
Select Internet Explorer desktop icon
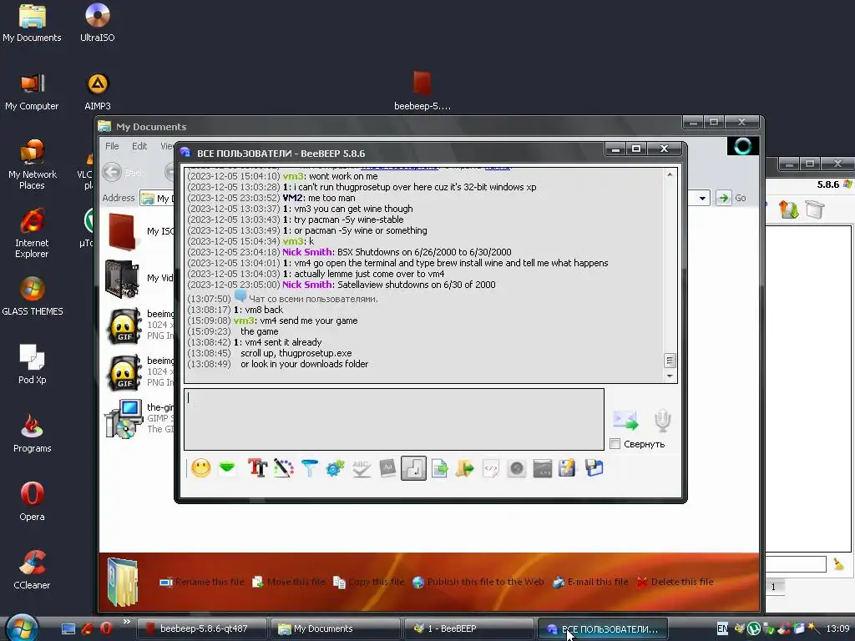point(32,234)
